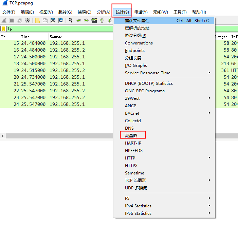
Task: Expand the F5 submenu arrow
Action: [209, 198]
